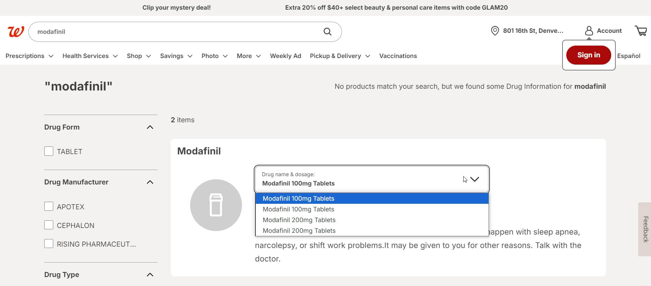Screen dimensions: 651x286
Task: Click the pill bottle placeholder image
Action: click(216, 205)
